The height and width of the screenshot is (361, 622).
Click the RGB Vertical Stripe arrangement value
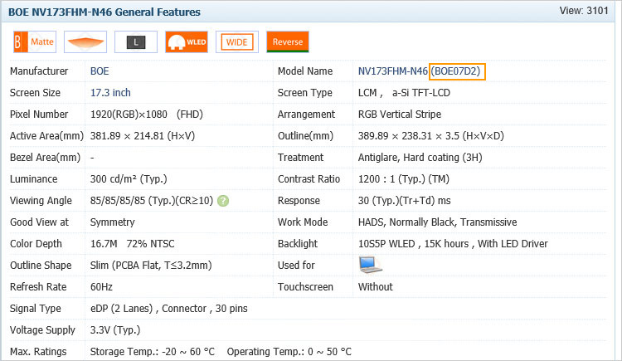tap(399, 115)
